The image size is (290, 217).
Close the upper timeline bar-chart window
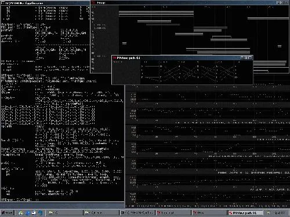click(286, 2)
